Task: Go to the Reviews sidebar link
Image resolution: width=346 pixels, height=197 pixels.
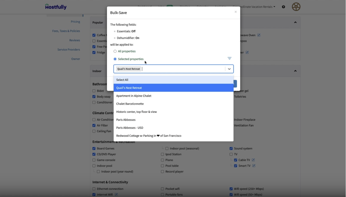Action: click(75, 40)
